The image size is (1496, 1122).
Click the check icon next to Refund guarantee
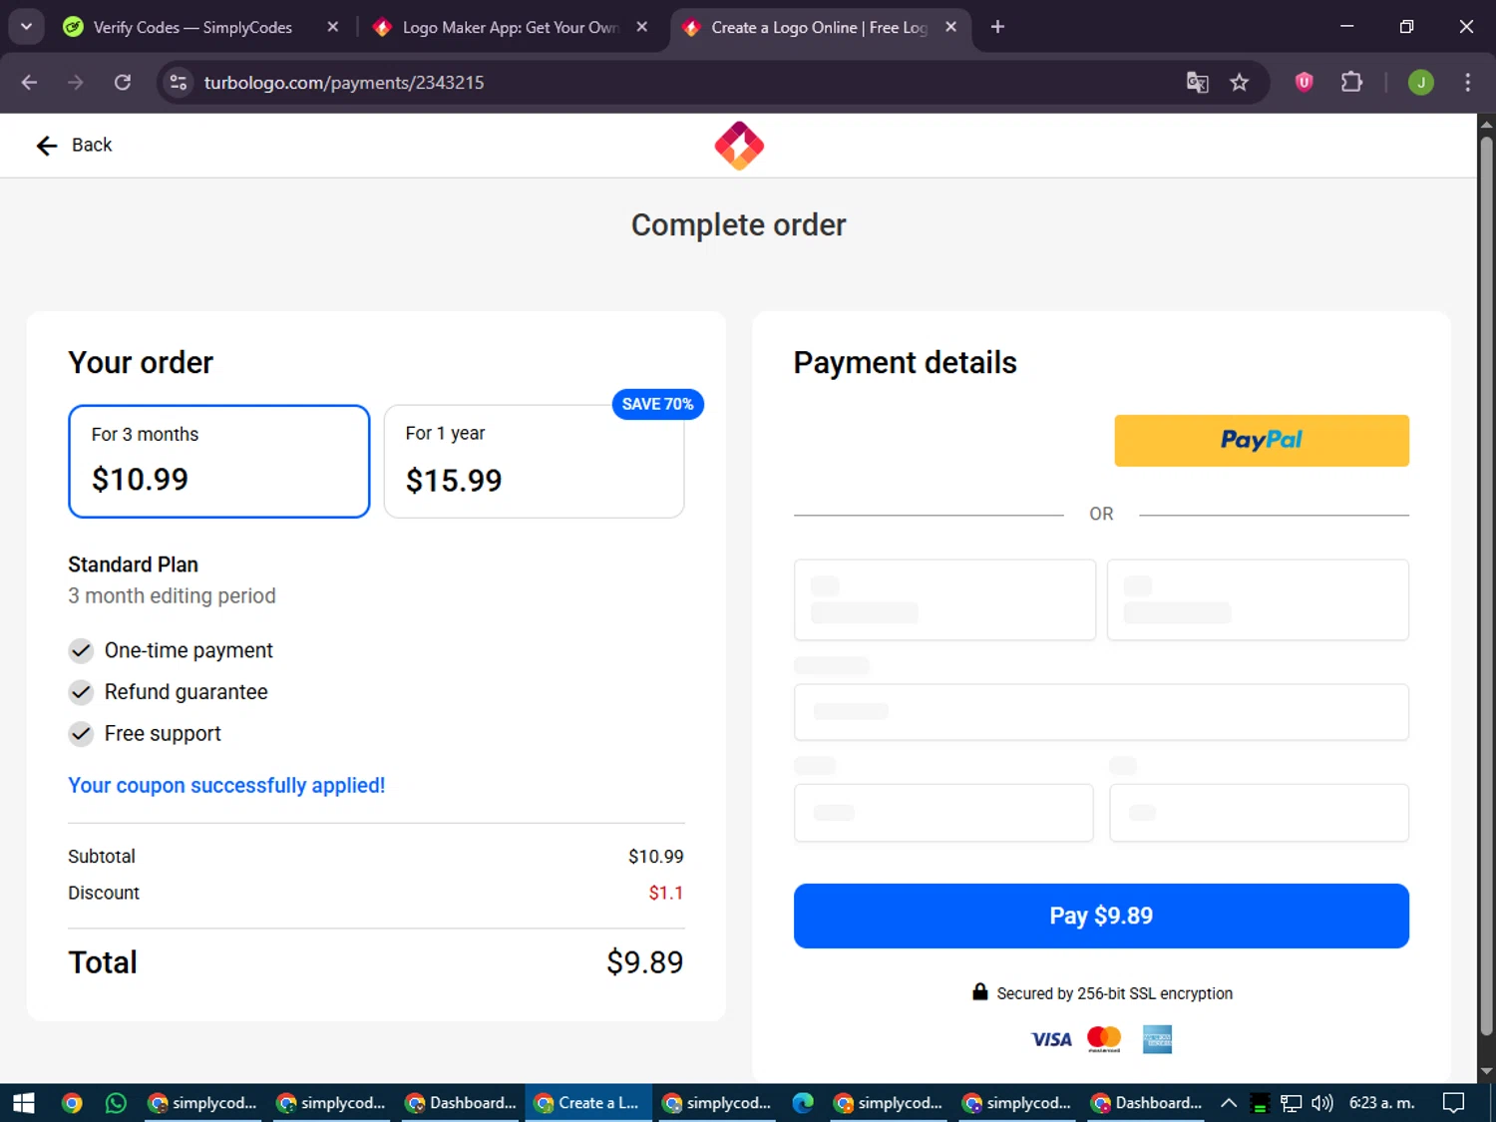point(81,692)
